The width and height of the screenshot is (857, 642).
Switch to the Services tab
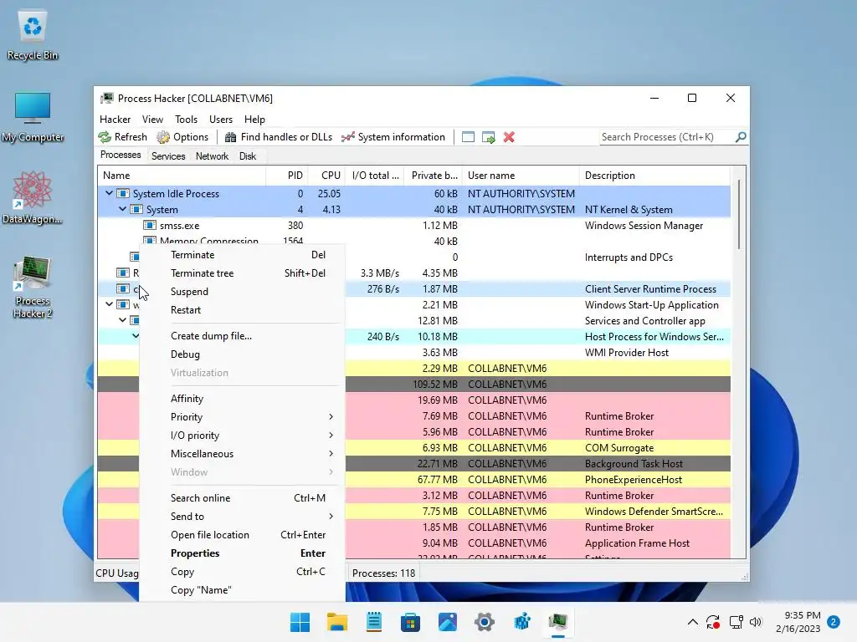click(x=168, y=156)
